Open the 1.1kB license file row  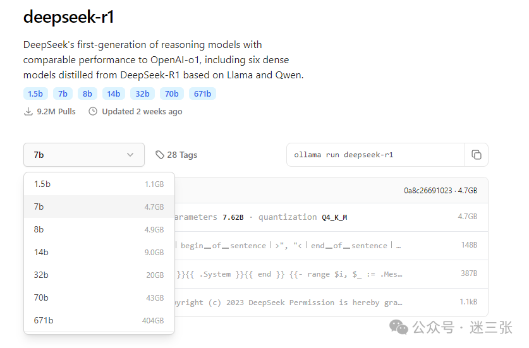[x=329, y=303]
